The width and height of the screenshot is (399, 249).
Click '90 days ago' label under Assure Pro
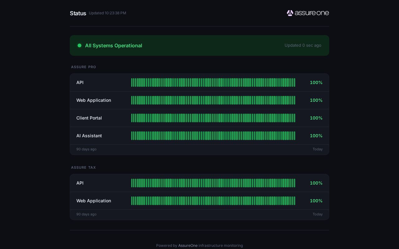pos(86,149)
